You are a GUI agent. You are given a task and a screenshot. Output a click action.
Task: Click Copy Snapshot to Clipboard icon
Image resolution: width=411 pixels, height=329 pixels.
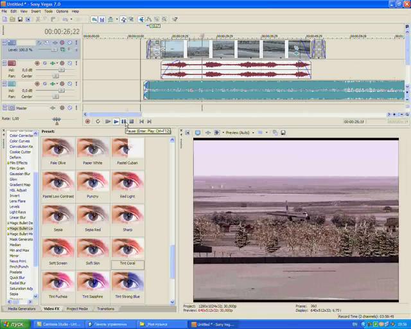(275, 133)
